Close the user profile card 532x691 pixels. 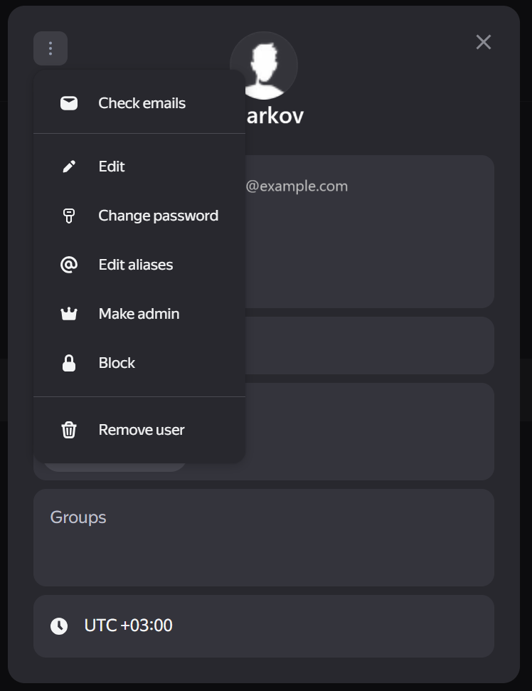click(x=484, y=42)
